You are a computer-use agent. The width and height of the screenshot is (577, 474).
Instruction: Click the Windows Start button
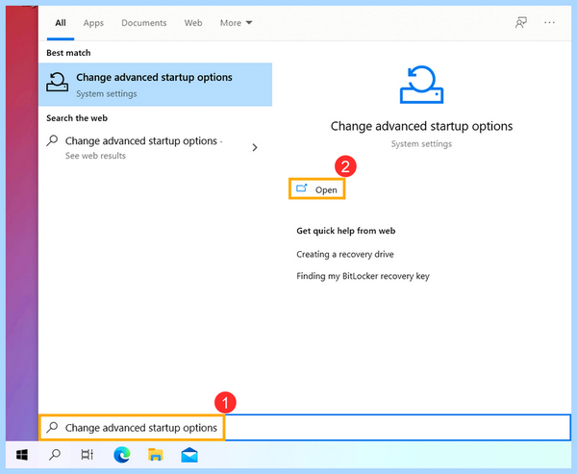(22, 455)
